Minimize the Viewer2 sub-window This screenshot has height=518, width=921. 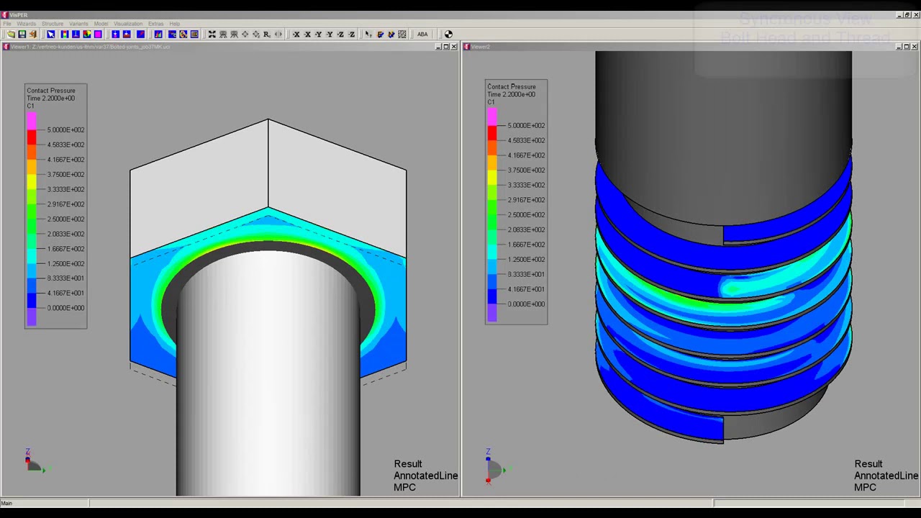898,47
